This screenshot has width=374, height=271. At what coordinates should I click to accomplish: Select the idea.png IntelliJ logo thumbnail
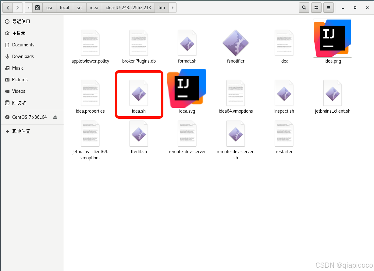coord(333,38)
